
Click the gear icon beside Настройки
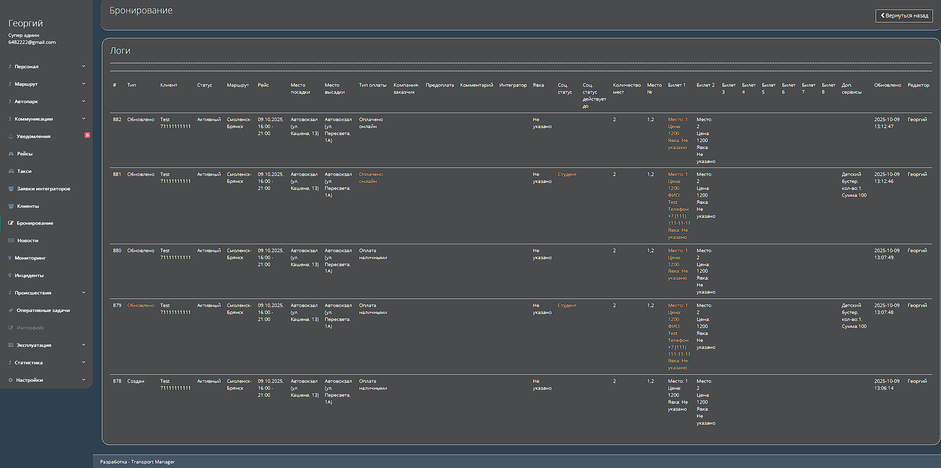coord(10,380)
